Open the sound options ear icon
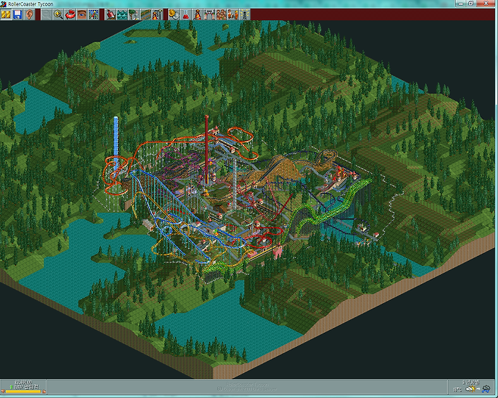The width and height of the screenshot is (498, 398). 29,15
